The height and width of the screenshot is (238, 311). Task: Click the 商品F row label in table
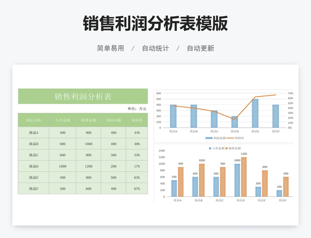pos(33,189)
